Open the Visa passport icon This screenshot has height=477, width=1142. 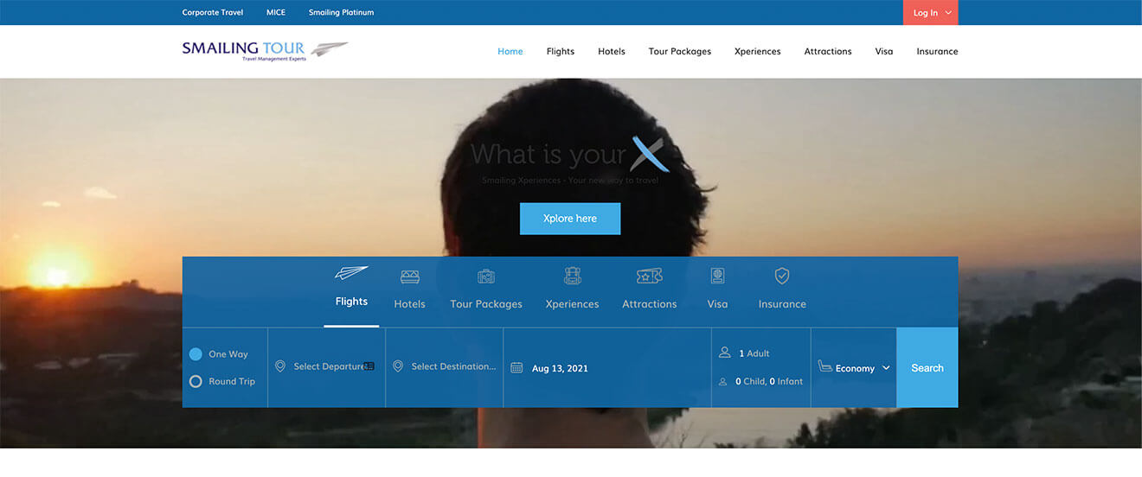pos(717,277)
